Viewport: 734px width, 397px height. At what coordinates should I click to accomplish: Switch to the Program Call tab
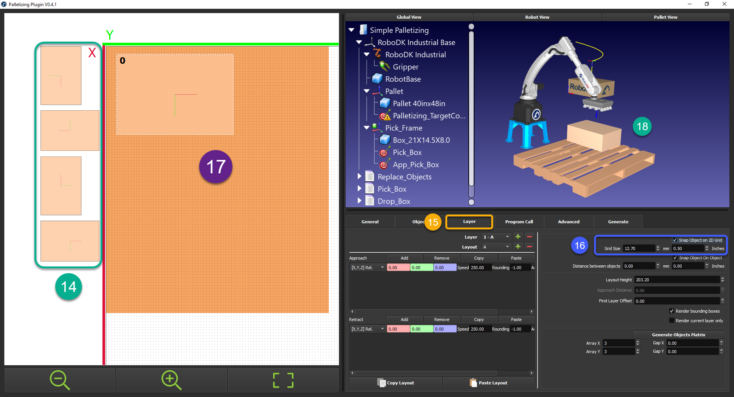(x=519, y=222)
